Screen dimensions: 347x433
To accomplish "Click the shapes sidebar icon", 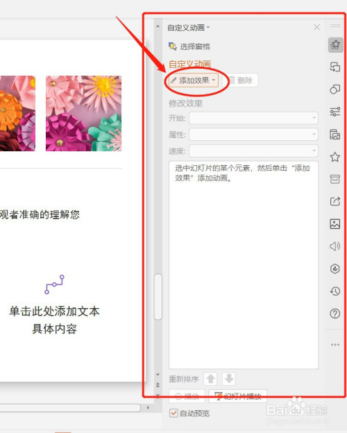I will click(335, 90).
